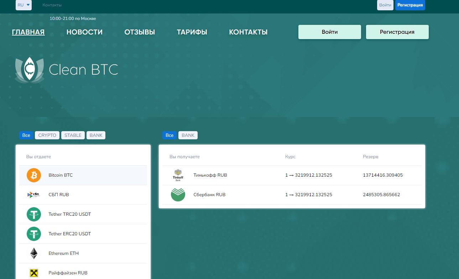The width and height of the screenshot is (459, 279).
Task: Click the Райффайзен RUB yellow icon
Action: (34, 273)
